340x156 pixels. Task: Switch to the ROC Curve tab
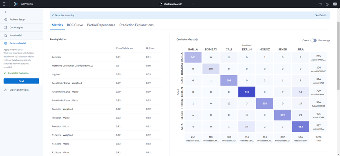[x=75, y=25]
